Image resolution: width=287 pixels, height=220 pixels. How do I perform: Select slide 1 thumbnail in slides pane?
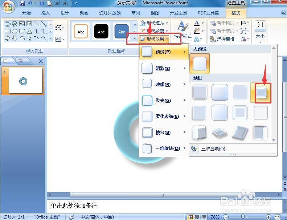26,81
